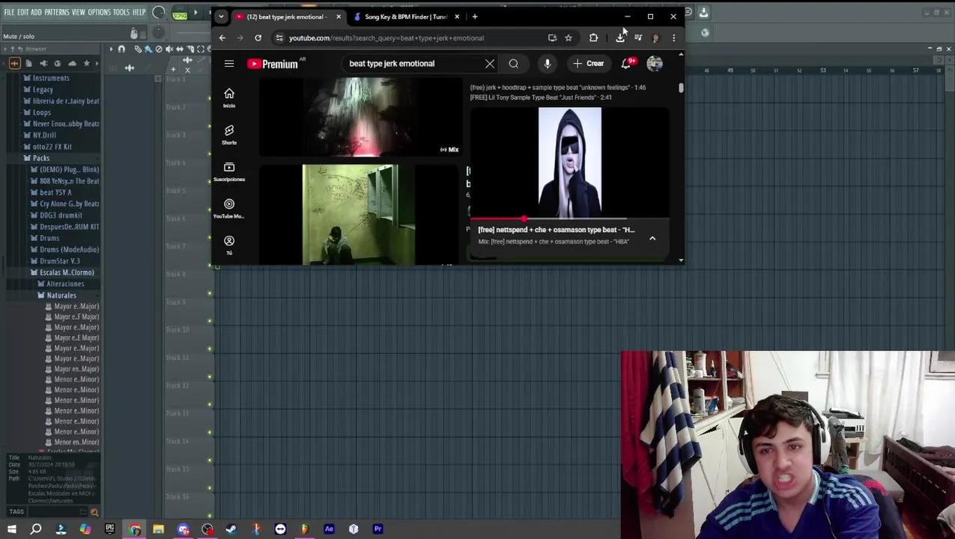Open Chrome extensions puzzle icon
The width and height of the screenshot is (955, 539).
pyautogui.click(x=593, y=37)
